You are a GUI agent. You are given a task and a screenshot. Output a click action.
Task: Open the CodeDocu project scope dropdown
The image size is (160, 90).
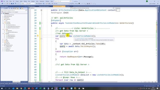pyautogui.click(x=50, y=8)
